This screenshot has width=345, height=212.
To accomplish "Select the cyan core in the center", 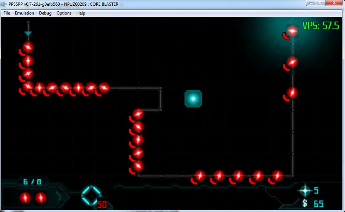I will [x=193, y=99].
